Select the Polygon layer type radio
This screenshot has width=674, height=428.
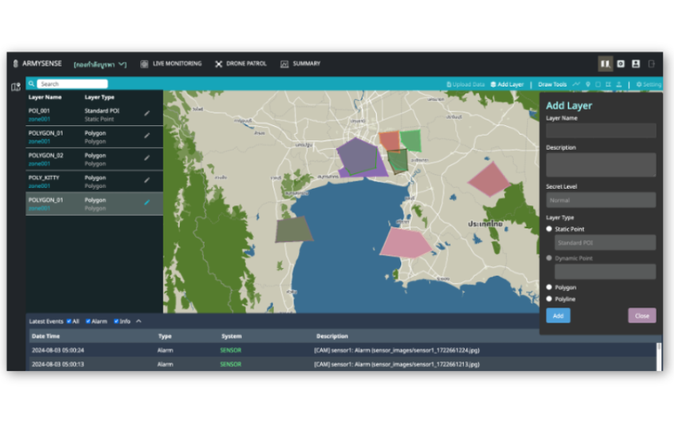tap(550, 287)
